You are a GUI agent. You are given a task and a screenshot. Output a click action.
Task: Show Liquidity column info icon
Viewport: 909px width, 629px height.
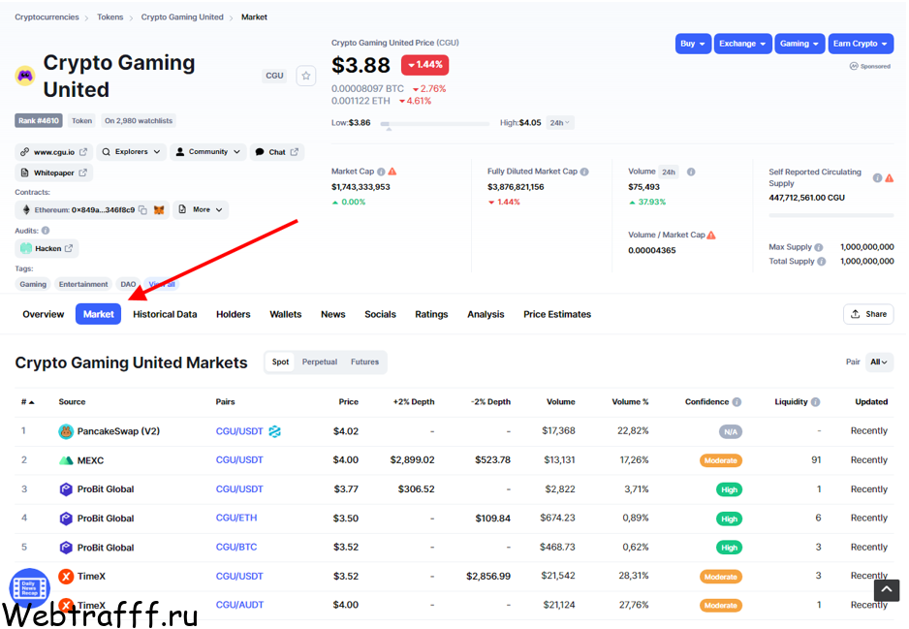(815, 402)
